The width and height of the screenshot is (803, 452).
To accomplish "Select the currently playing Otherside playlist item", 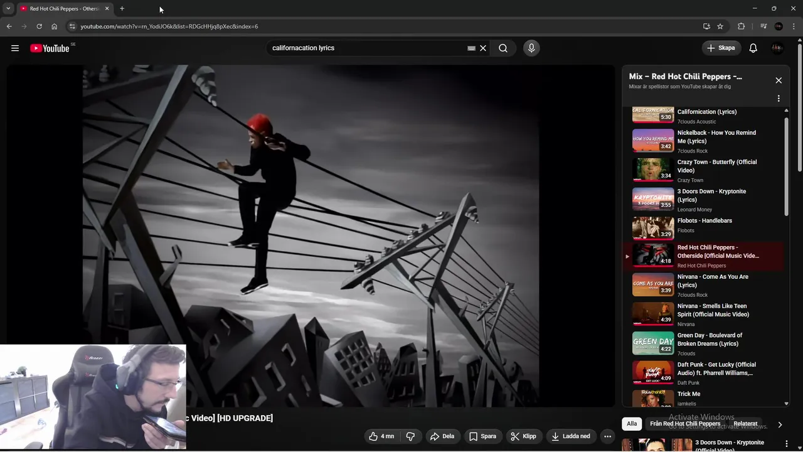I will pyautogui.click(x=703, y=256).
